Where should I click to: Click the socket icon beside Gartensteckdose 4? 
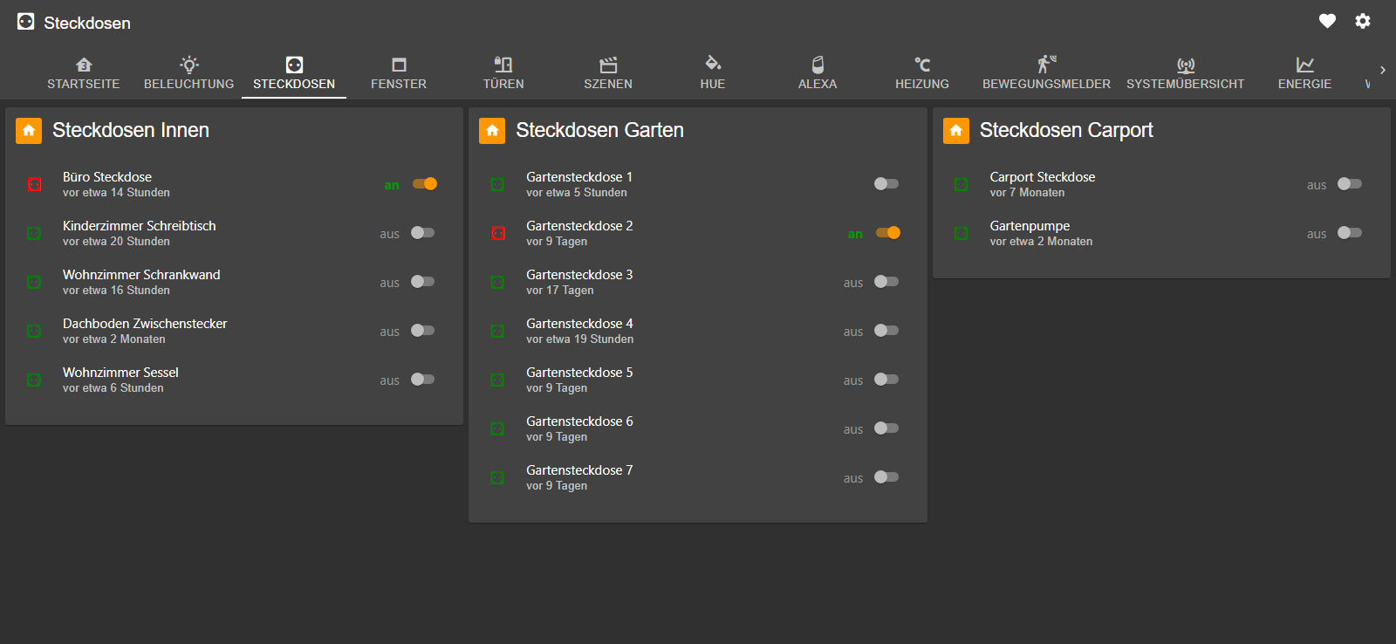pos(497,331)
